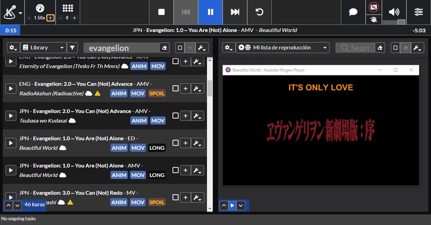Viewport: 431px width, 225px height.
Task: Open Tsubasa wo Kudasai wrench menu
Action: [x=197, y=116]
